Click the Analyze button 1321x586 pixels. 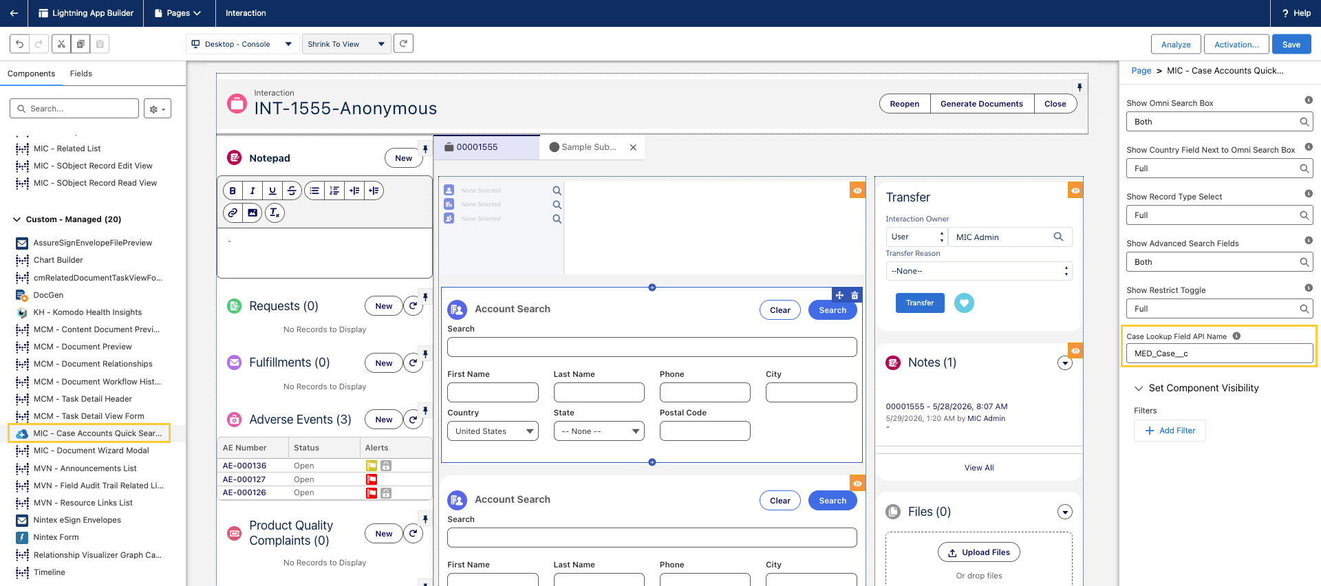[1176, 44]
